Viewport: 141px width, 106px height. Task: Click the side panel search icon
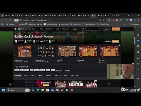tap(138, 35)
